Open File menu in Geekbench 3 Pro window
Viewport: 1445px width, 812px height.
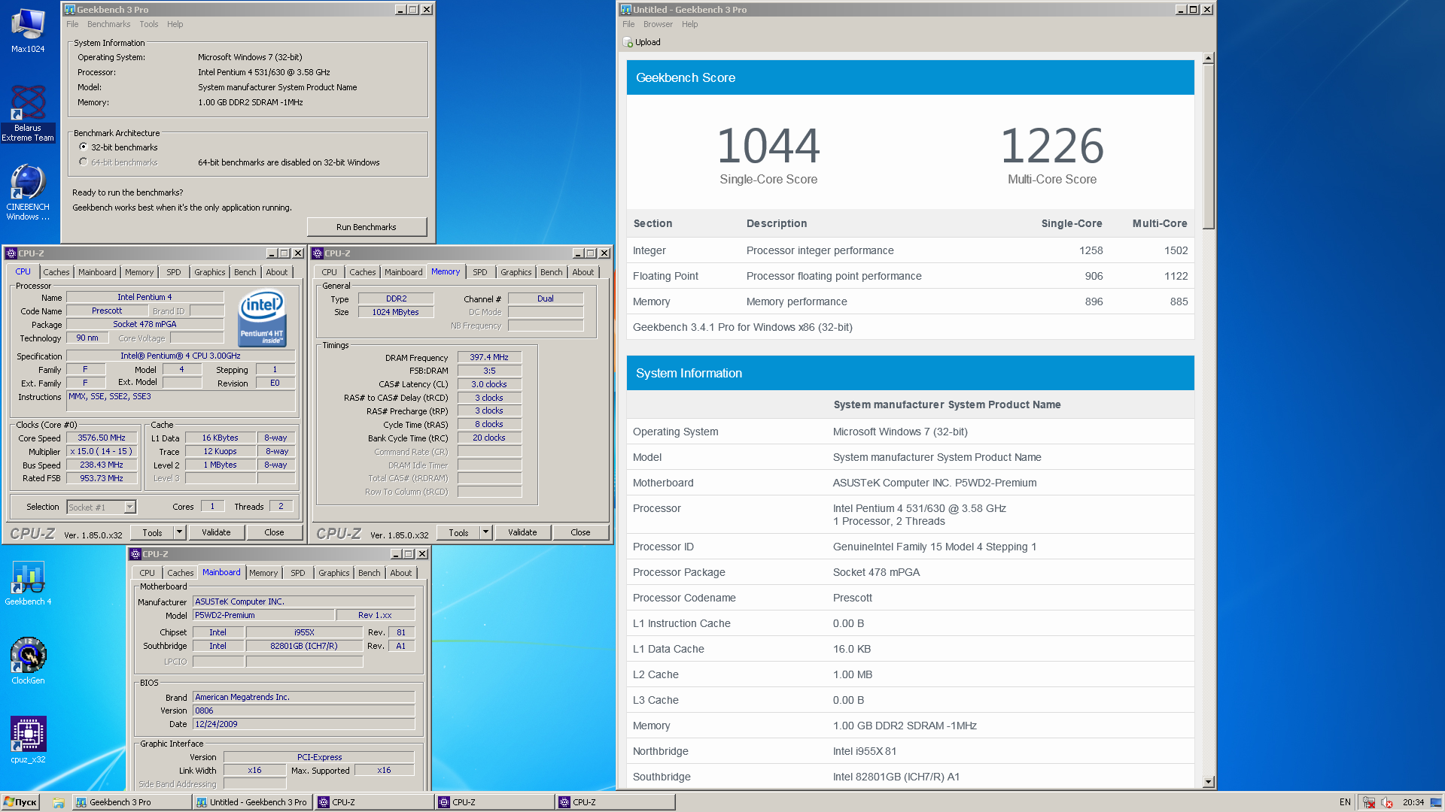point(72,24)
